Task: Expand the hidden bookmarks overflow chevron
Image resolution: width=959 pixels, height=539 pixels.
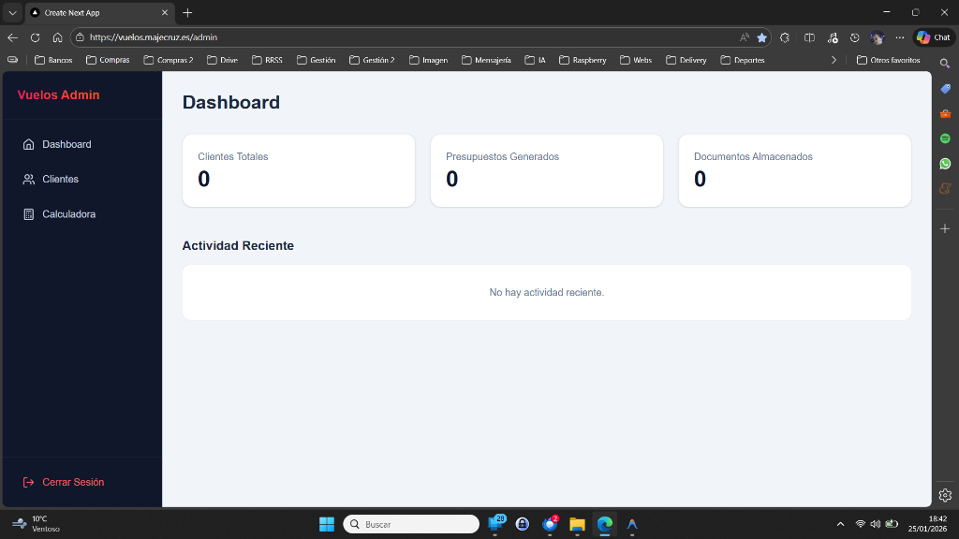Action: click(834, 60)
